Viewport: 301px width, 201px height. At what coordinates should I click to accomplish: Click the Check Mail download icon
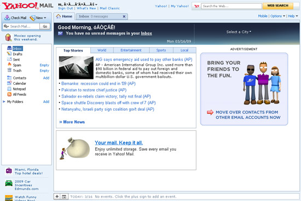click(7, 18)
